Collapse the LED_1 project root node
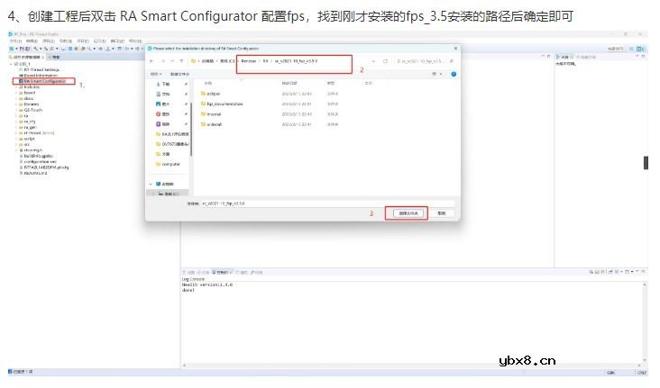 12,64
